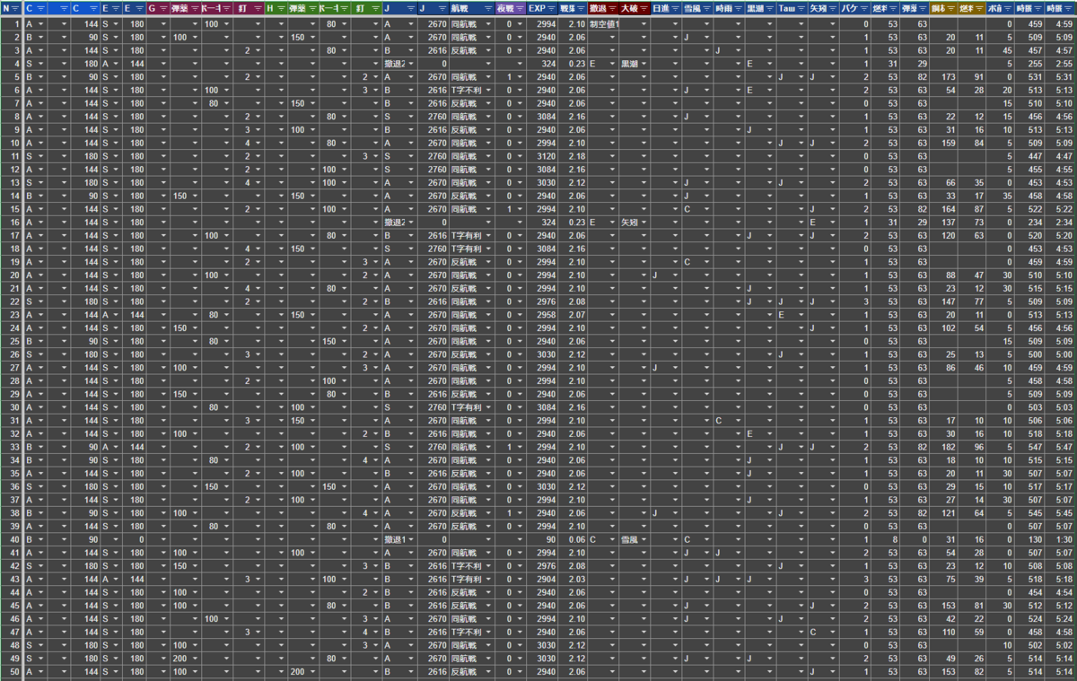Select row 1's cell showing 制空値1
The width and height of the screenshot is (1077, 681).
pos(603,24)
